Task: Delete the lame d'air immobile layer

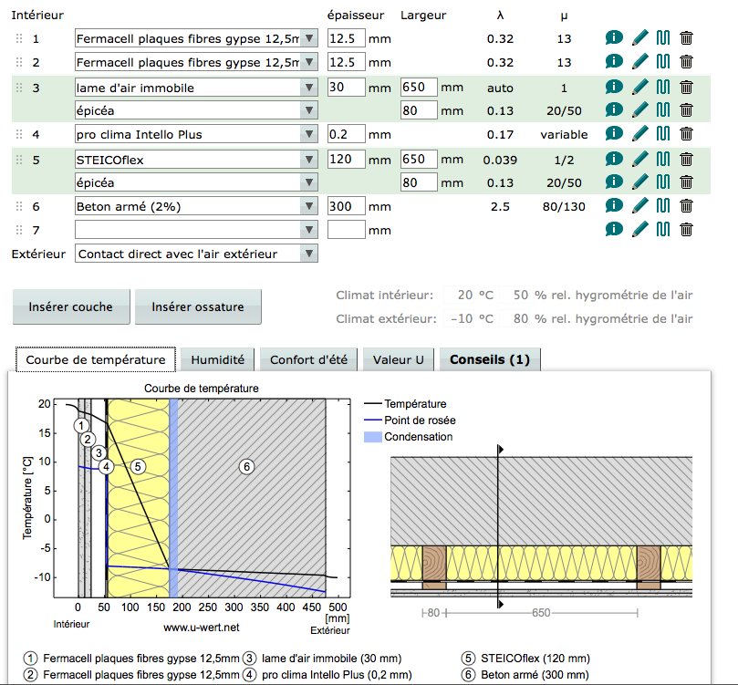Action: 686,87
